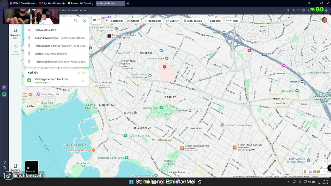Switch to the Browse - Kick Streaming tab

pos(80,3)
